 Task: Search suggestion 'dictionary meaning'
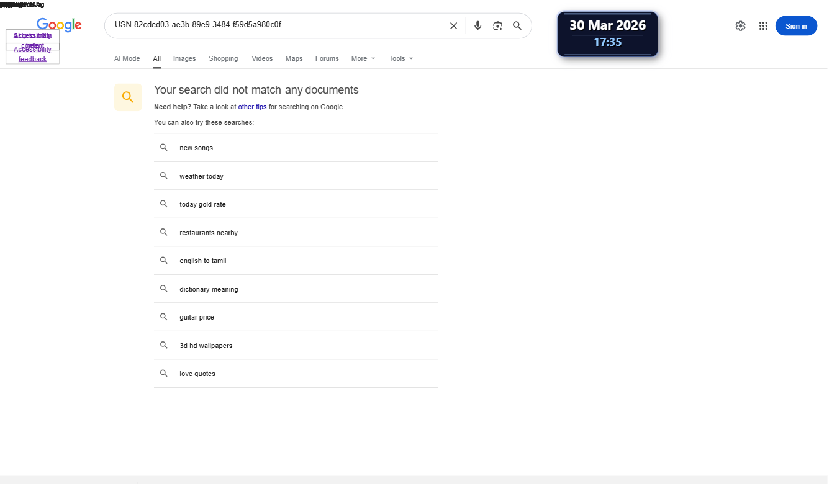296,289
